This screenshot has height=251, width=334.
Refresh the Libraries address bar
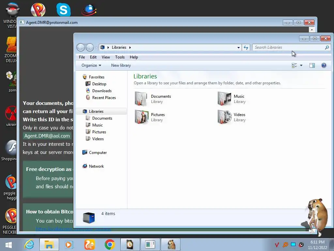[x=246, y=47]
